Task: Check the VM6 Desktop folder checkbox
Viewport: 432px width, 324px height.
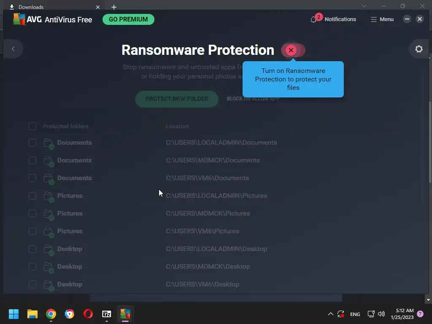Action: click(x=32, y=284)
